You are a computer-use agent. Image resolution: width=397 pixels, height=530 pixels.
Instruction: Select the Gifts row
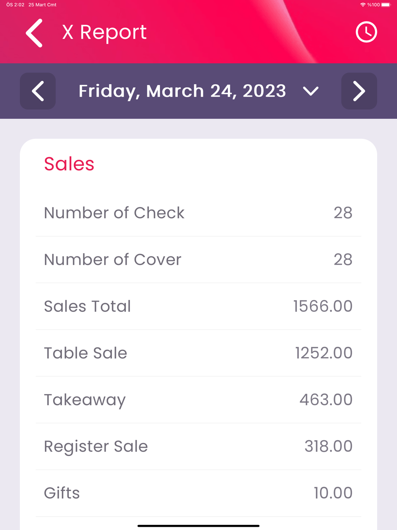coord(198,493)
